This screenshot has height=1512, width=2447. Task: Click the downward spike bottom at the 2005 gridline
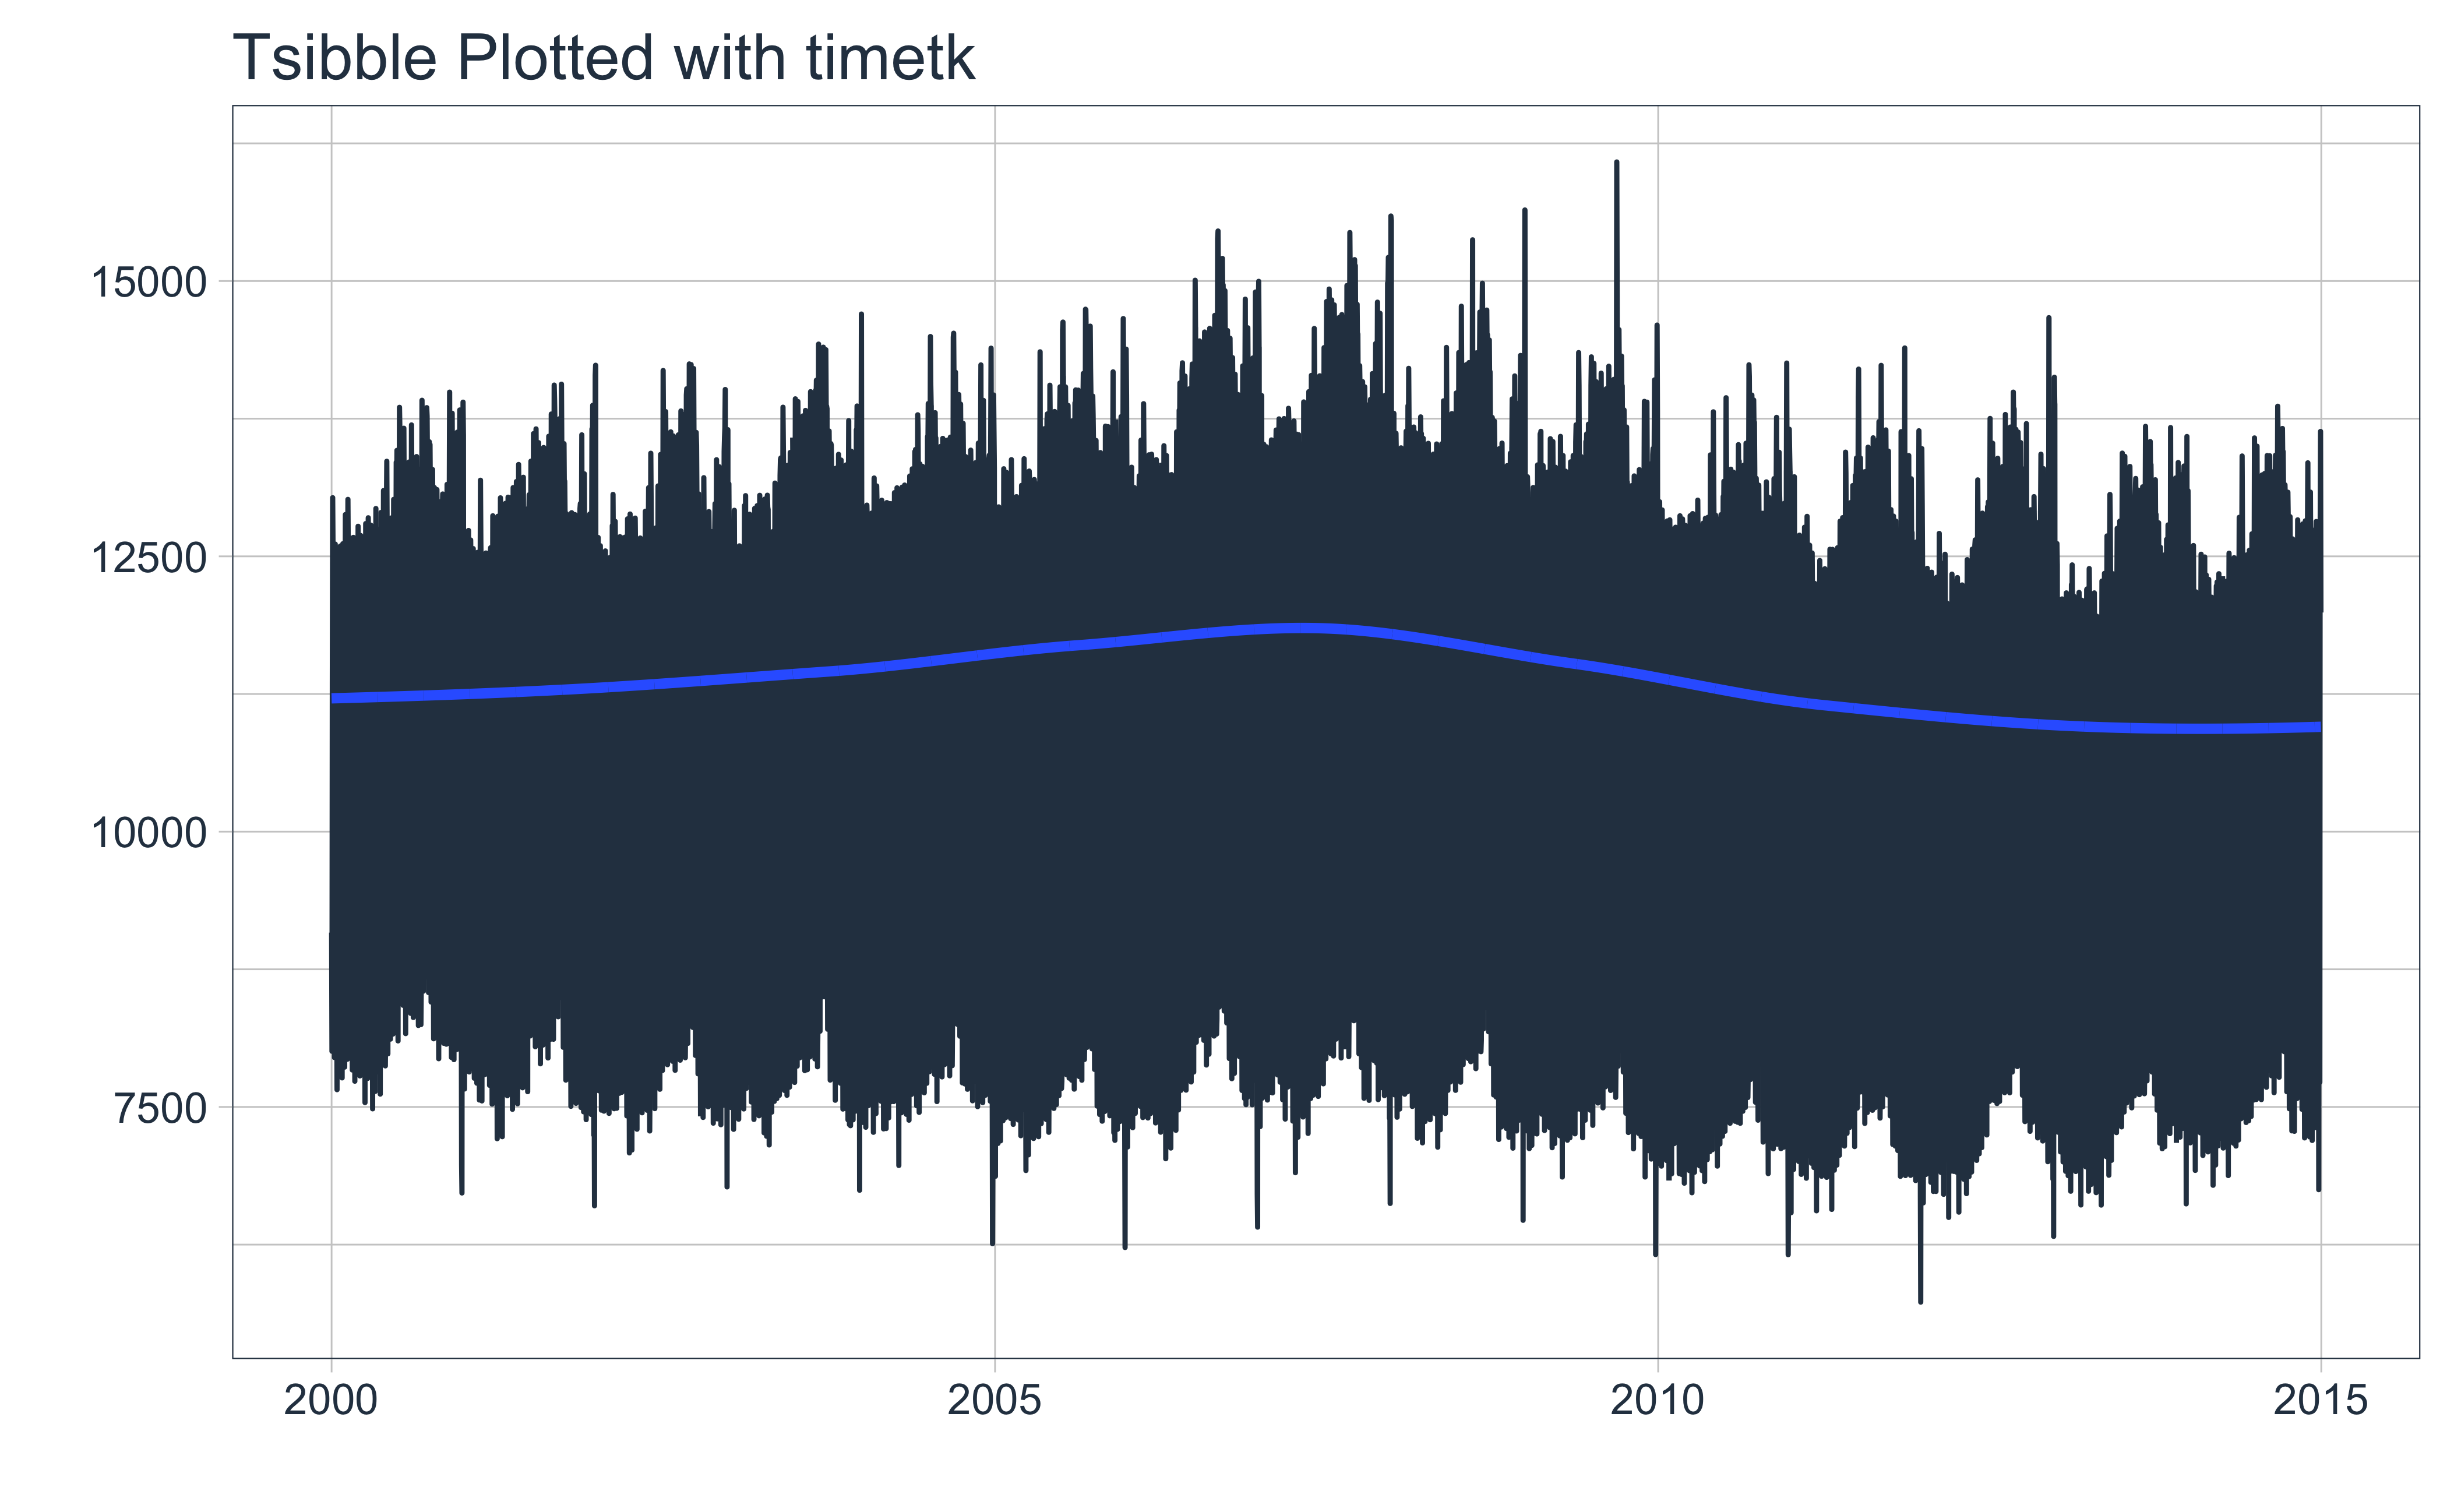pyautogui.click(x=992, y=1243)
